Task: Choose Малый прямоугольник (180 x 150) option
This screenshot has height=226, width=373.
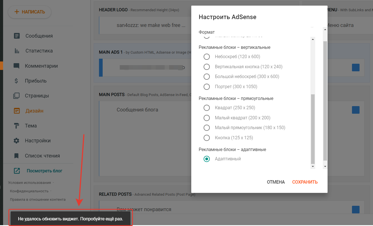Action: (207, 128)
